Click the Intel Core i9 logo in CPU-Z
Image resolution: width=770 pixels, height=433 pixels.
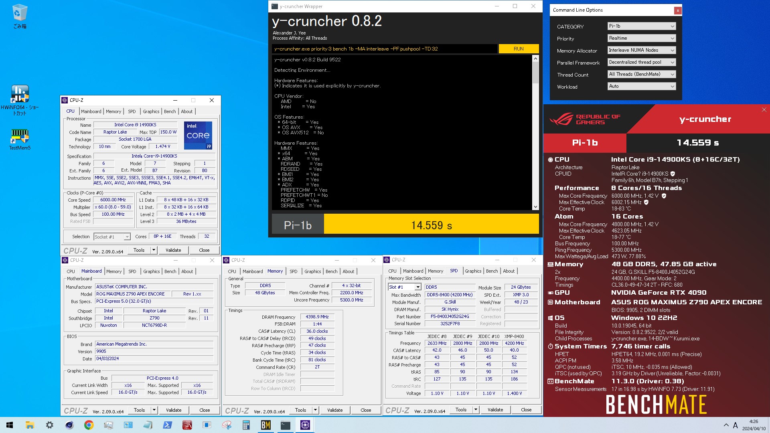(198, 136)
